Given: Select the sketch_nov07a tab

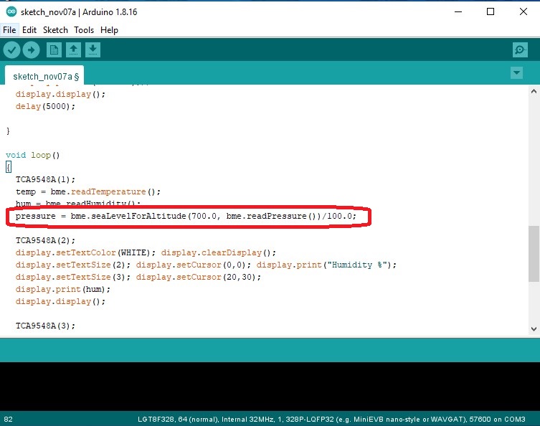Looking at the screenshot, I should pos(46,76).
